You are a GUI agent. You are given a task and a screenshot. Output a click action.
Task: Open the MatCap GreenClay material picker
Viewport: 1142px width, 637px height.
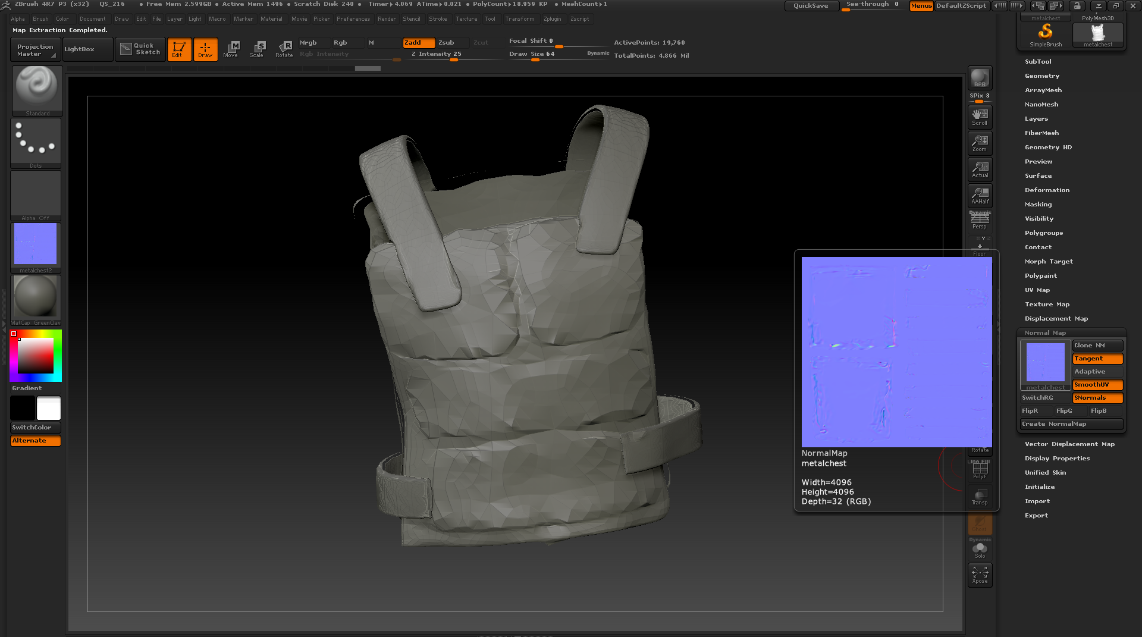point(36,300)
